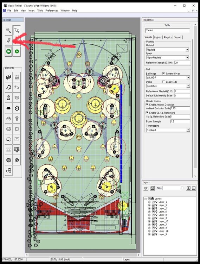Select the Kicker element tool
This screenshot has height=264, width=200.
tap(8, 129)
